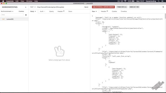Click the SIZE 24.1 KB tag
The image size is (166, 93).
pyautogui.click(x=134, y=7)
